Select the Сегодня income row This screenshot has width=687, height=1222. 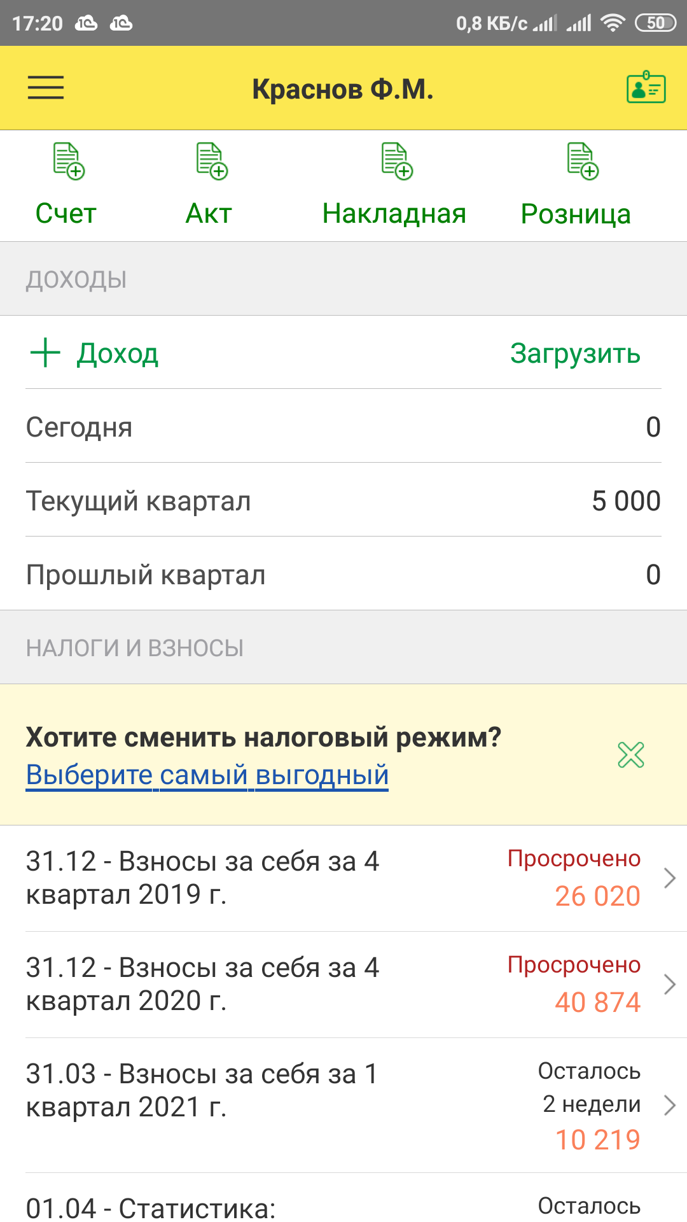coord(343,426)
